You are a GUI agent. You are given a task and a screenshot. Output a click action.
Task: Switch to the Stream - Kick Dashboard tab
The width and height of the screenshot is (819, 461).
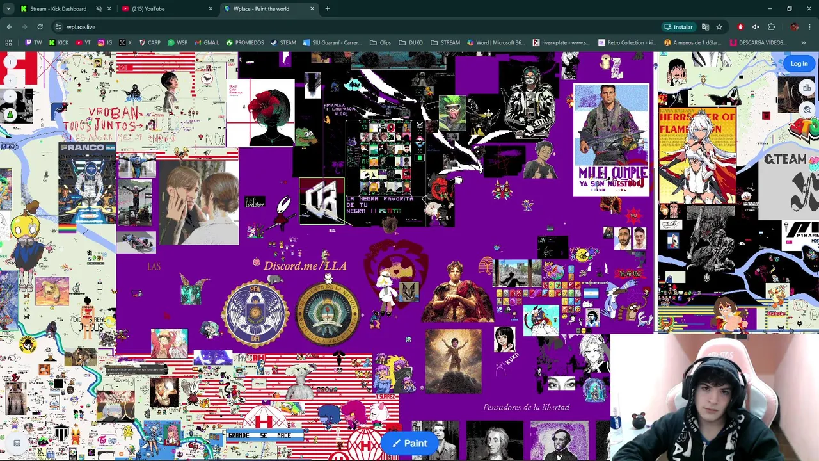tap(58, 9)
